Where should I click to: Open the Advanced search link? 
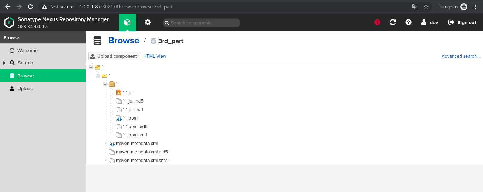point(461,56)
